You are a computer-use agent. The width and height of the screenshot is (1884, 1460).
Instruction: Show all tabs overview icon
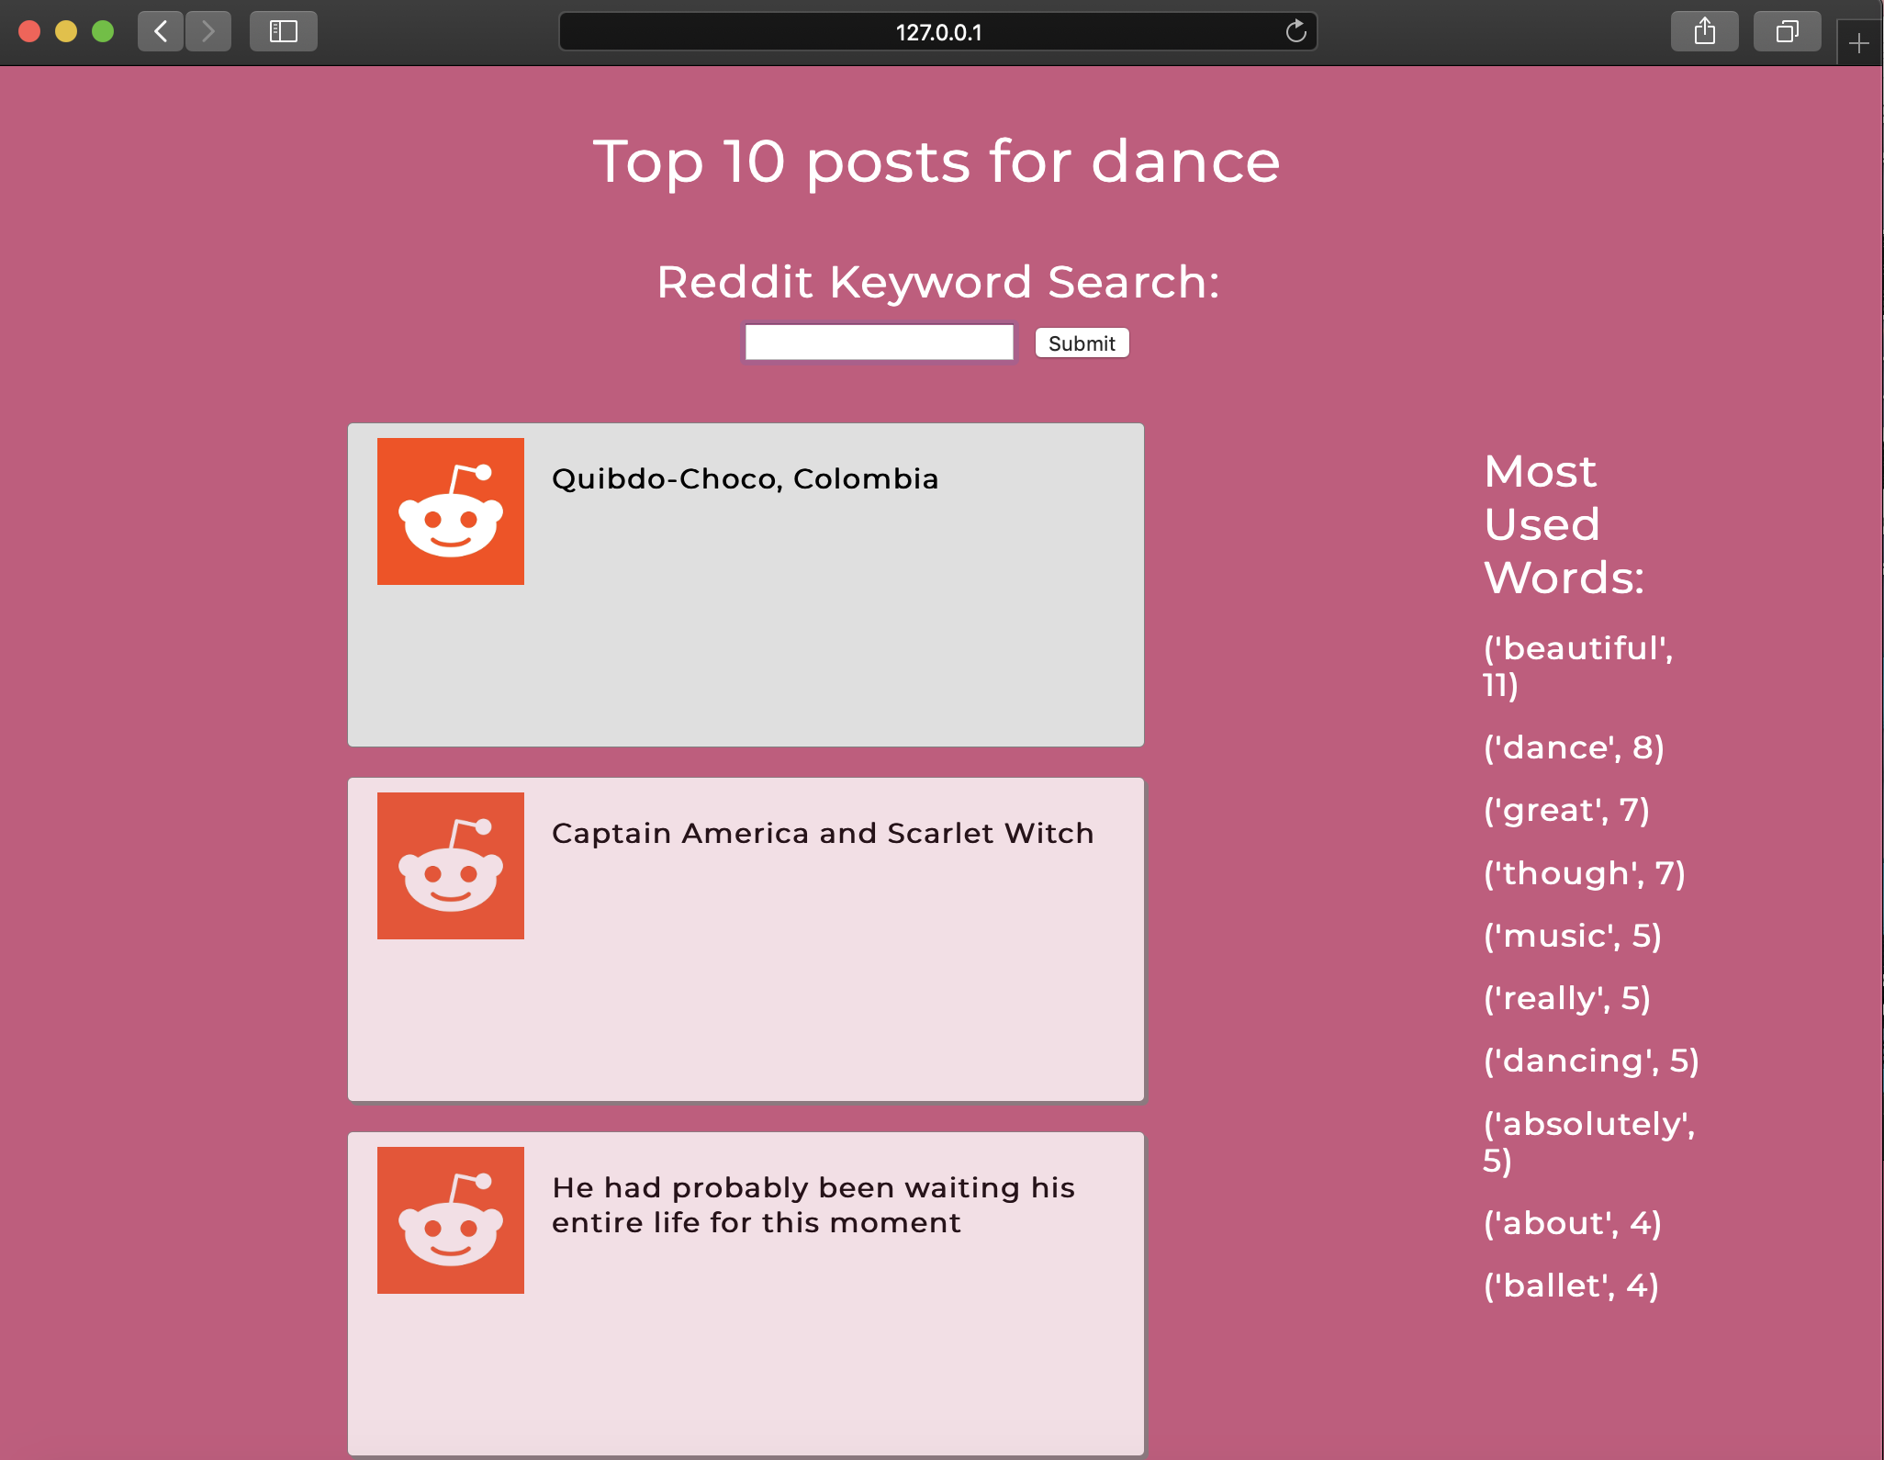pos(1786,32)
